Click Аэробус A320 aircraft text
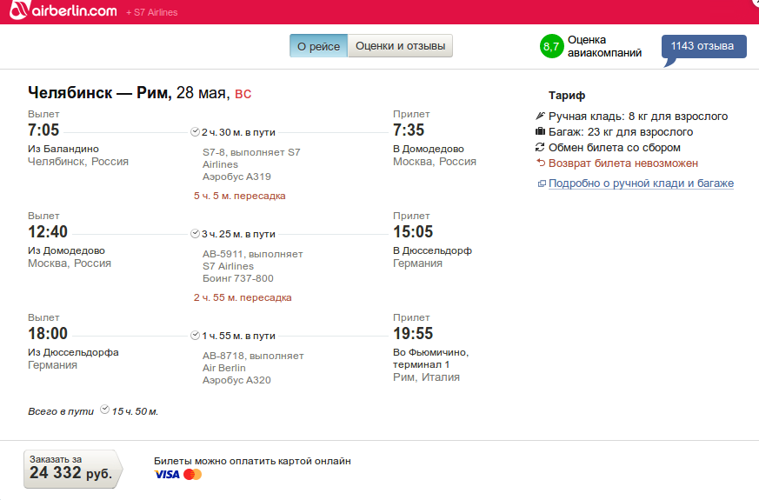This screenshot has width=759, height=500. pos(236,380)
